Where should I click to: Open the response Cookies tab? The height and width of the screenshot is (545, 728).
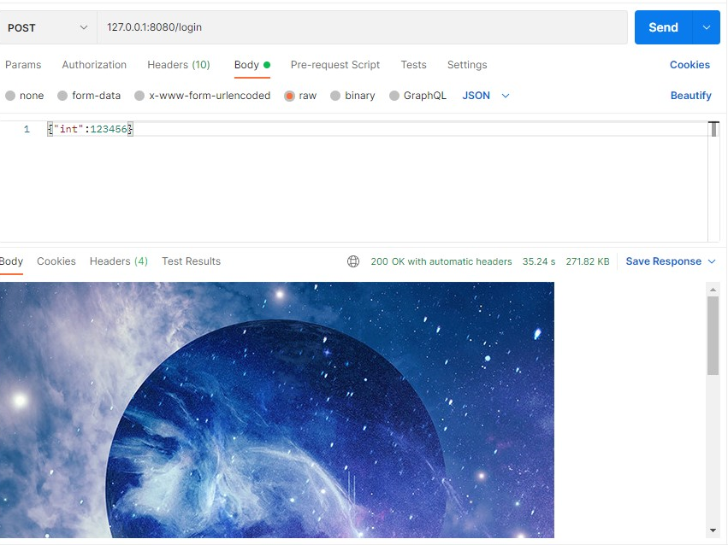click(x=56, y=261)
